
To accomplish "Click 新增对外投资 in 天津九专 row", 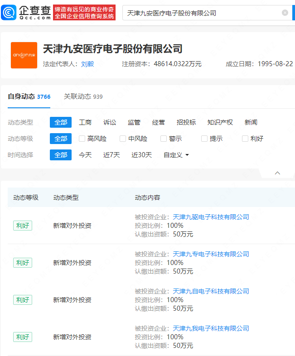I will pyautogui.click(x=72, y=263).
